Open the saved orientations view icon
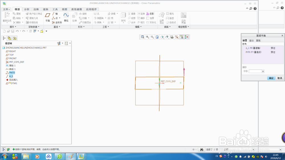Viewport: 285px width, 160px height. tap(167, 37)
